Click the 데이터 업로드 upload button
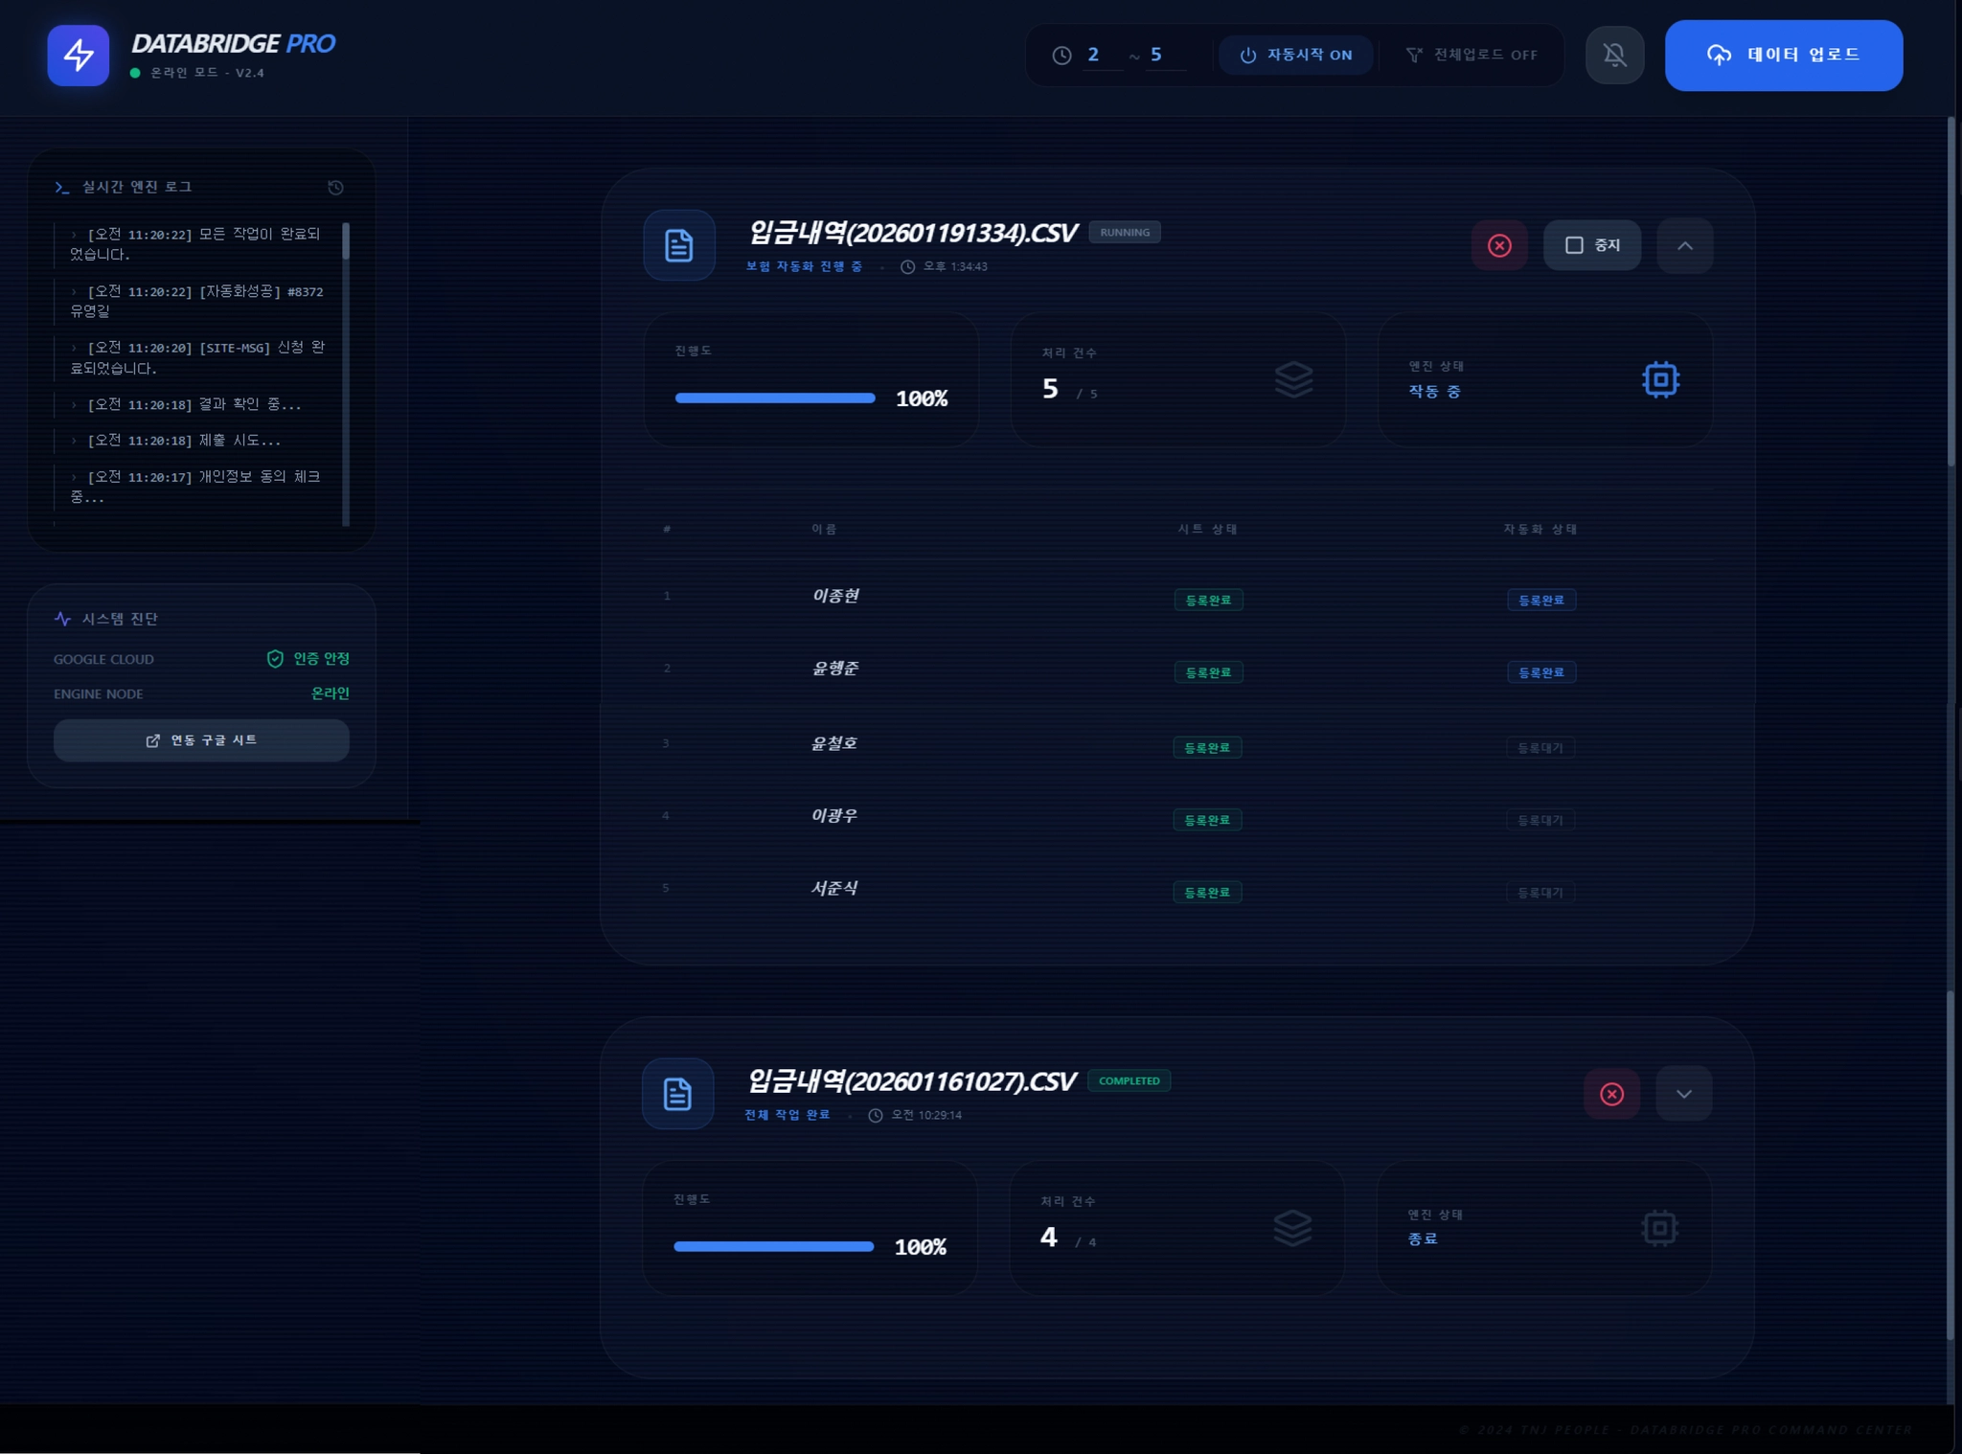Viewport: 1962px width, 1454px height. point(1783,56)
